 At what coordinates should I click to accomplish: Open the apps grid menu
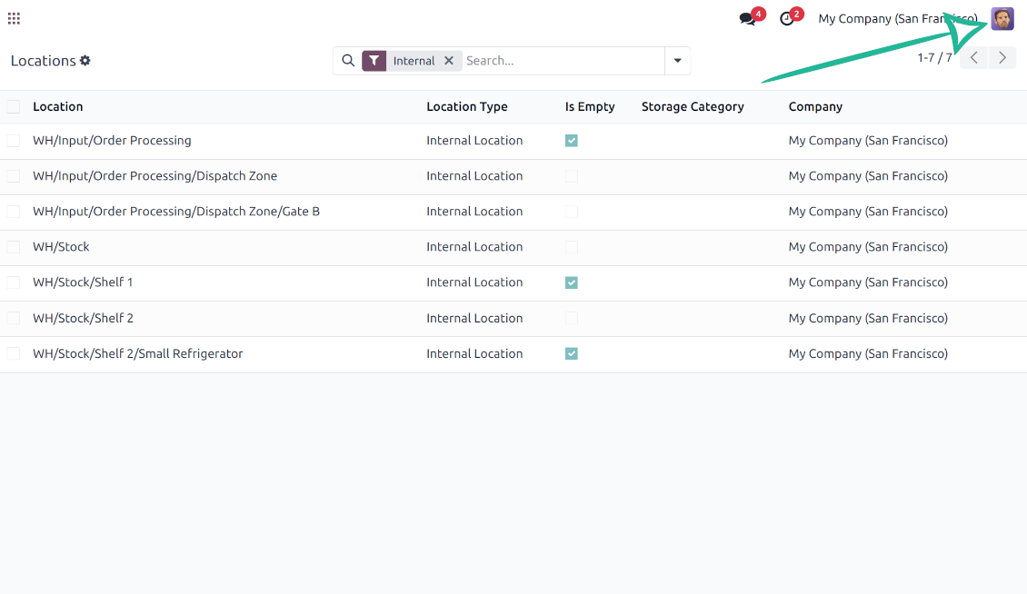point(14,18)
